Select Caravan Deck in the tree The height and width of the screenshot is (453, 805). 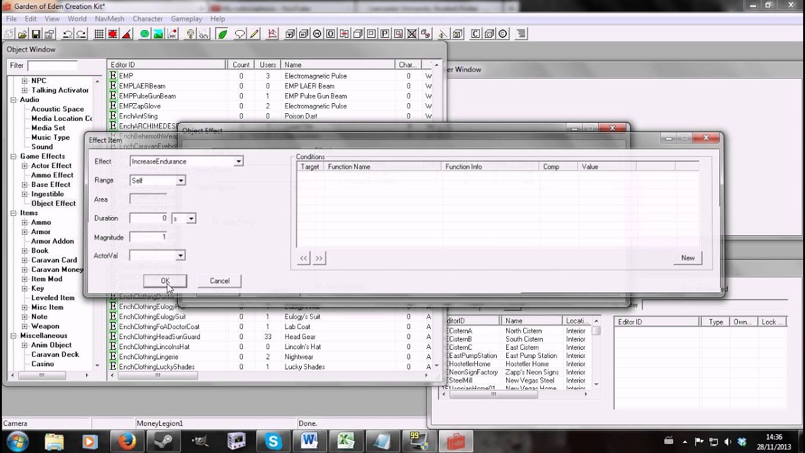point(55,354)
